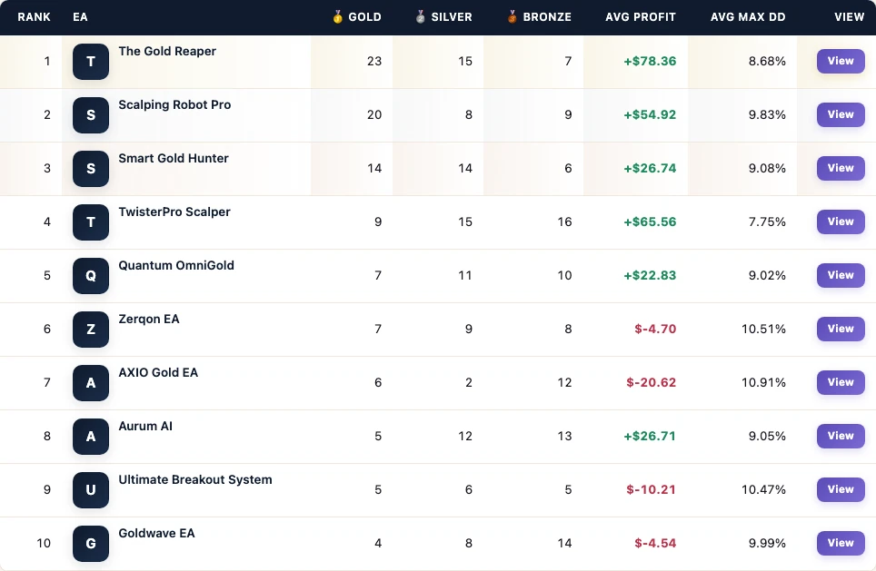Select Ultimate Breakout System name
Screen dimensions: 876x571
[195, 480]
